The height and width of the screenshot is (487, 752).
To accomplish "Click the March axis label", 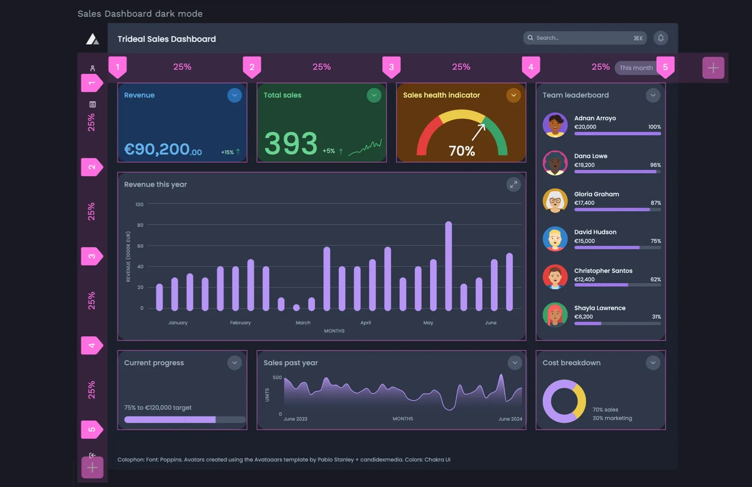I will point(303,322).
